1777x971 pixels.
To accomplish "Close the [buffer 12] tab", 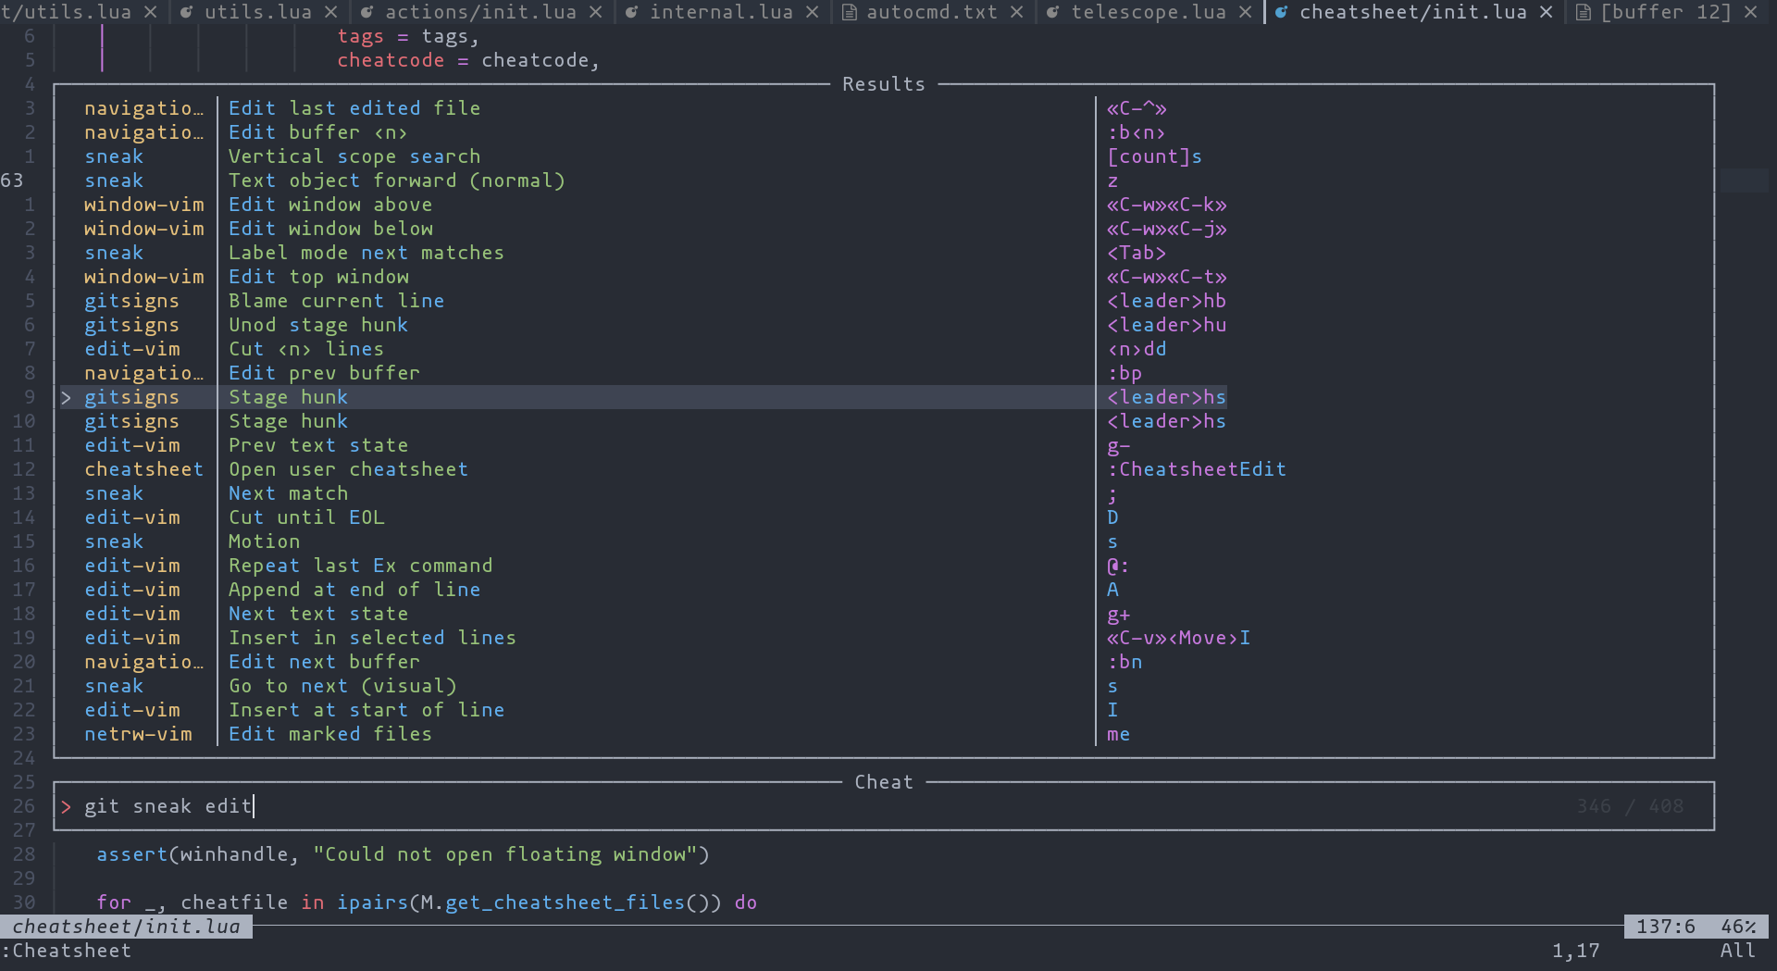I will [x=1750, y=12].
